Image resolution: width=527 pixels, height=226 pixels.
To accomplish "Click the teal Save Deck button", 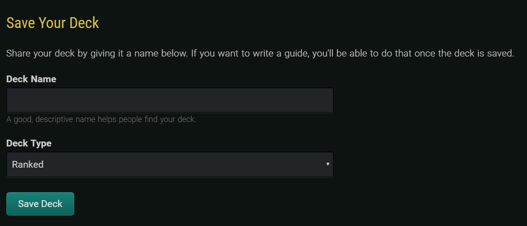I will coord(40,204).
